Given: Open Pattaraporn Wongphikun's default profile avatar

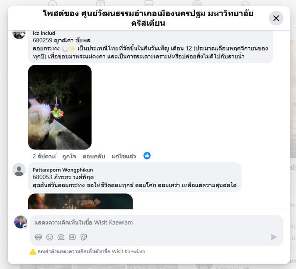Looking at the screenshot, I should pos(19,170).
